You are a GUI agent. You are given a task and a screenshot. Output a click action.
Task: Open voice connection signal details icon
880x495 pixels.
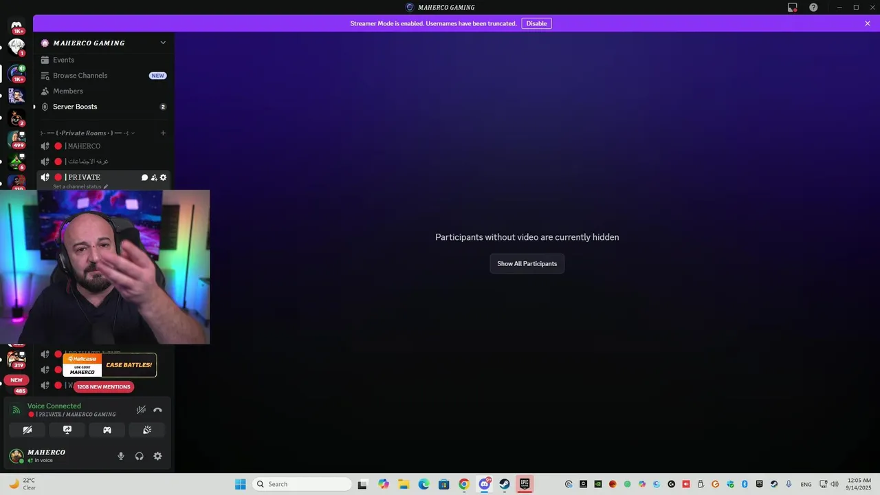(16, 410)
